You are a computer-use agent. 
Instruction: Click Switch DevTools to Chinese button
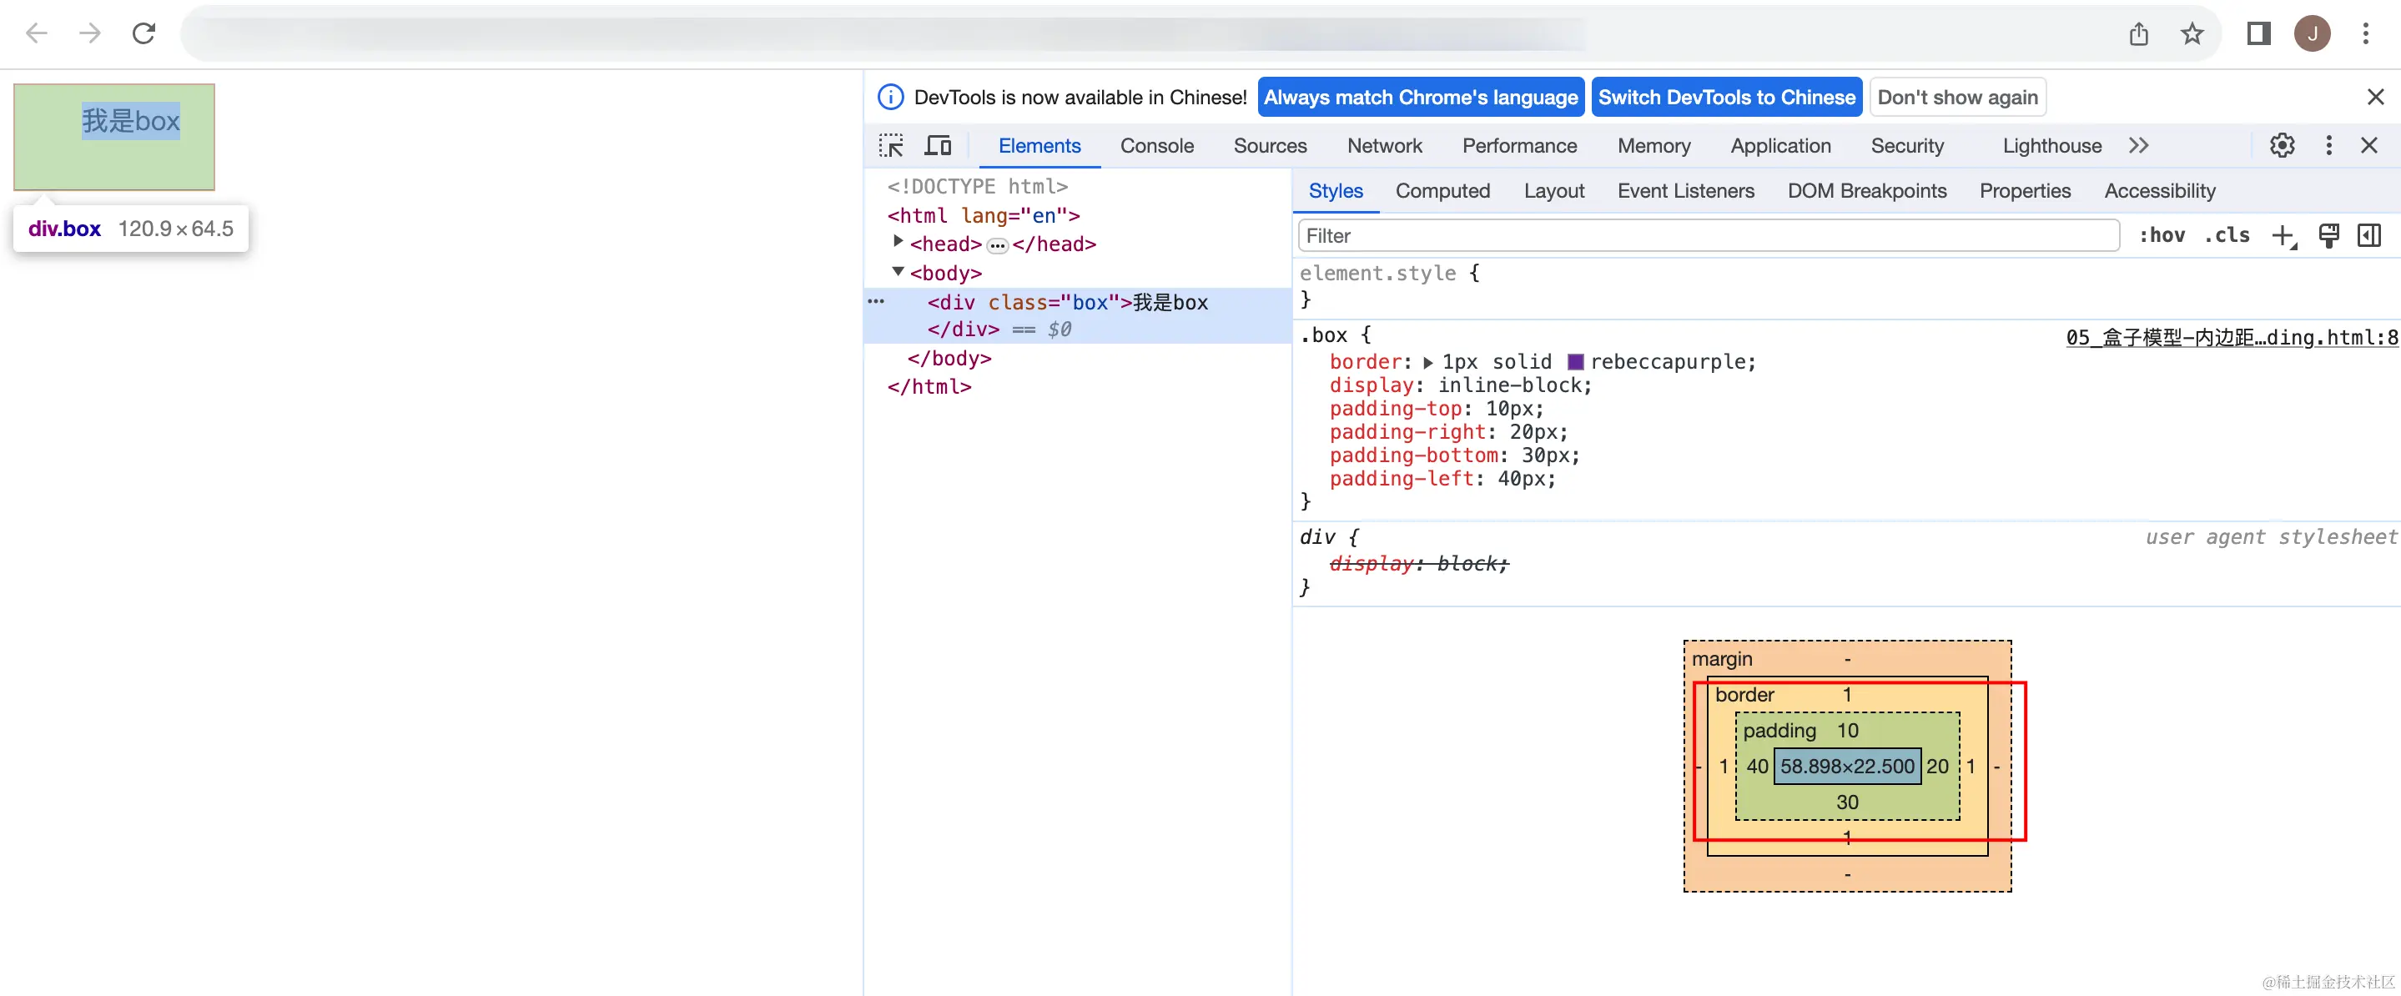[1726, 97]
